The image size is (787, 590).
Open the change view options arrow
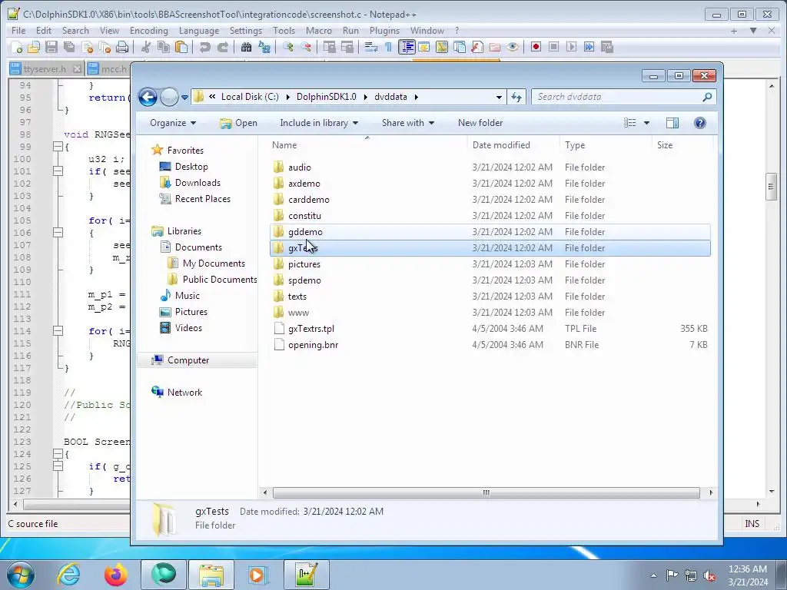pyautogui.click(x=646, y=123)
